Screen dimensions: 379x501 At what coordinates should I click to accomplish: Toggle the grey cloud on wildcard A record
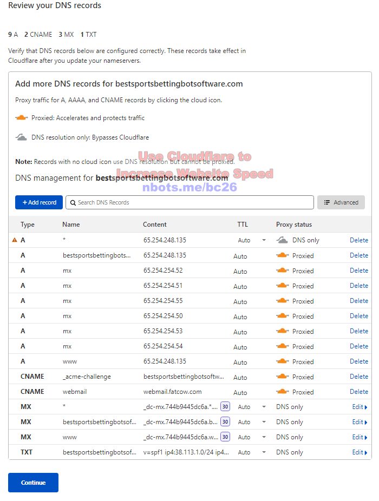(x=282, y=240)
